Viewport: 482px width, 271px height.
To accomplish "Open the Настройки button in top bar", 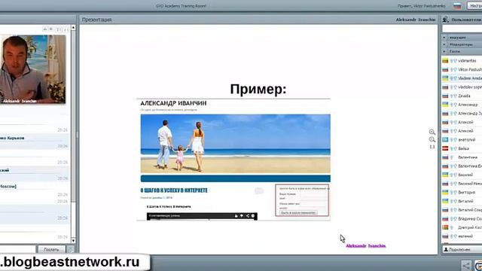I will pyautogui.click(x=474, y=6).
